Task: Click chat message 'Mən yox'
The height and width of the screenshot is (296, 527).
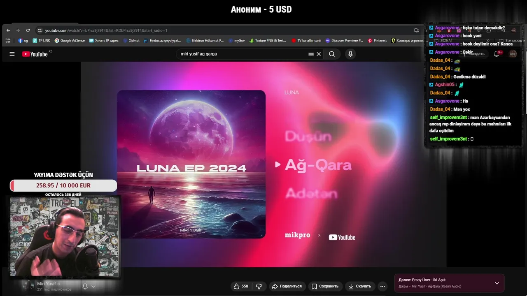Action: tap(461, 109)
